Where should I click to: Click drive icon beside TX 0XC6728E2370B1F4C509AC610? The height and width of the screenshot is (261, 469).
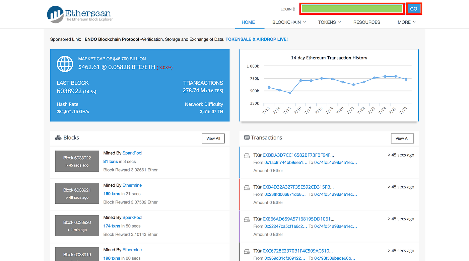[247, 251]
